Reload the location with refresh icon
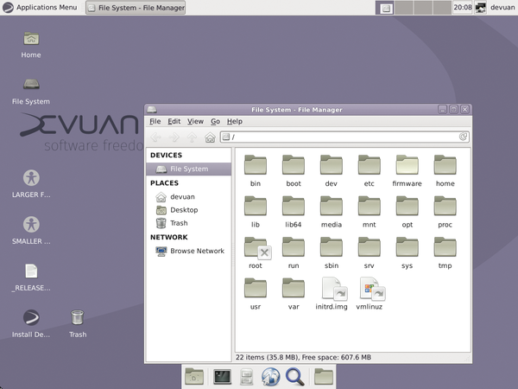The image size is (518, 389). coord(463,137)
